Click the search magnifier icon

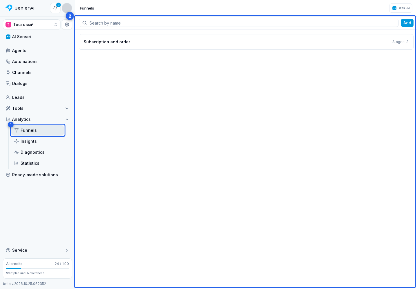point(85,23)
